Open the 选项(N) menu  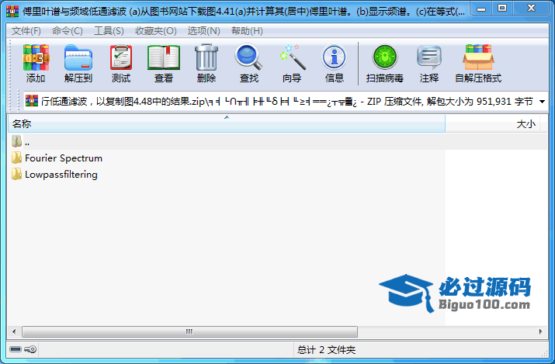pos(203,31)
